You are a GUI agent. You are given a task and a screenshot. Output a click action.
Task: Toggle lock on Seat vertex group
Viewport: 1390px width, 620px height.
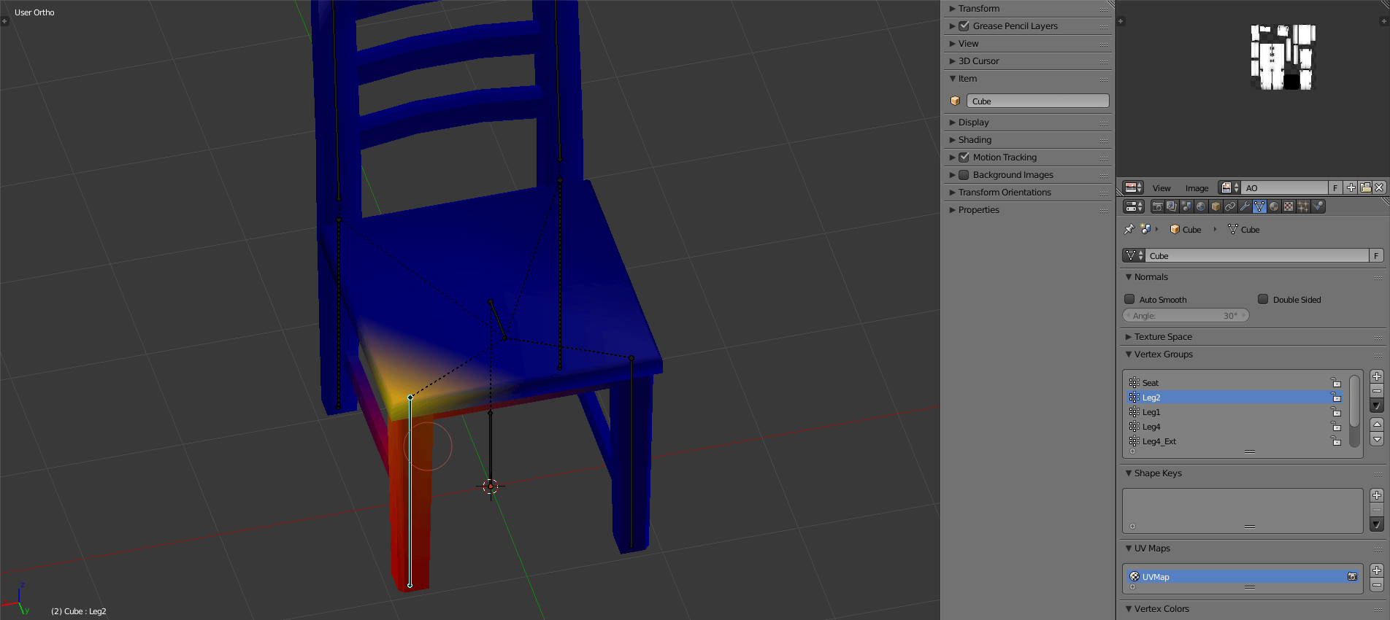[x=1336, y=383]
